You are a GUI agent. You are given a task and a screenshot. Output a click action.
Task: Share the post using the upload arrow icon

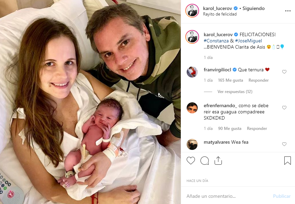coord(218,161)
